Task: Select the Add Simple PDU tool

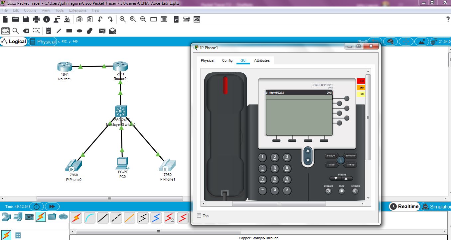Action: point(102,31)
